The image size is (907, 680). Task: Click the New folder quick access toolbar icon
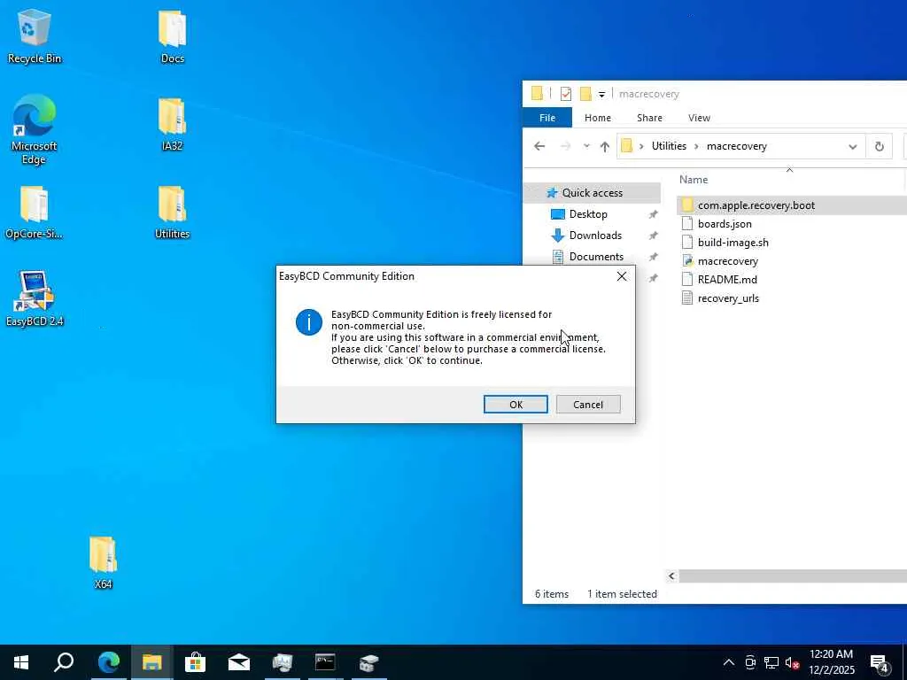click(585, 94)
